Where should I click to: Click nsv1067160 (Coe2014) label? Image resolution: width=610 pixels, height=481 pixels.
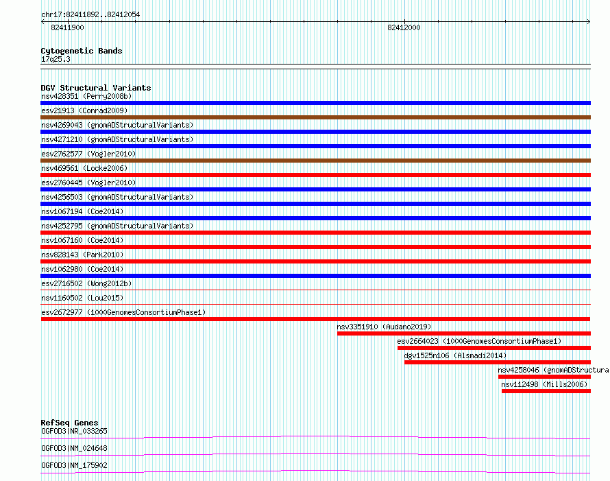(82, 240)
